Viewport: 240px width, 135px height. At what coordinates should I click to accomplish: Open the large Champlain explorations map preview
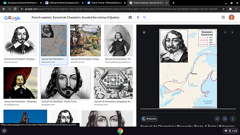(188, 69)
